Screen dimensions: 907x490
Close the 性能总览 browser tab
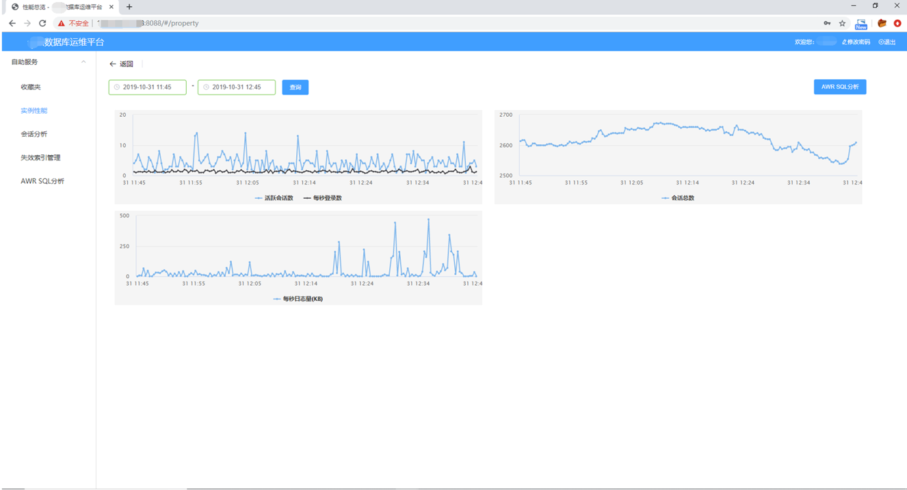click(111, 7)
